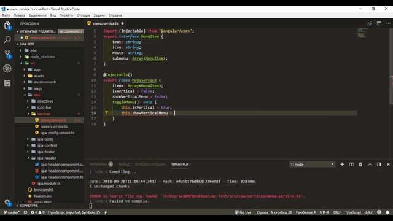Switch to the ПРОБЛЕМЫ panel tab
The height and width of the screenshot is (221, 393).
pyautogui.click(x=101, y=165)
